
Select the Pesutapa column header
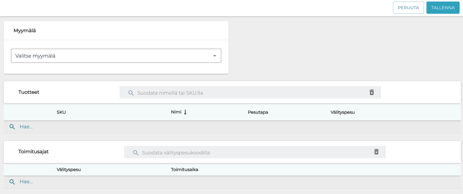pyautogui.click(x=258, y=112)
